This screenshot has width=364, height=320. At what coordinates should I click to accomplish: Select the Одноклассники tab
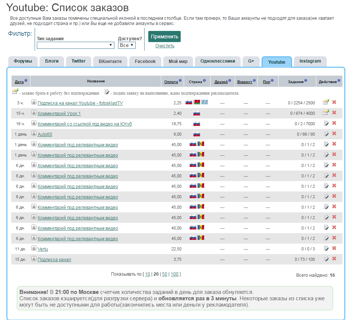(218, 61)
